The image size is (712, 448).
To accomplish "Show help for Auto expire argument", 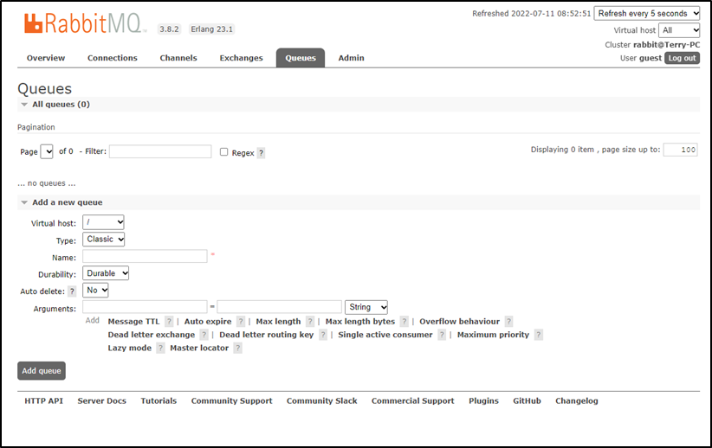I will 241,322.
